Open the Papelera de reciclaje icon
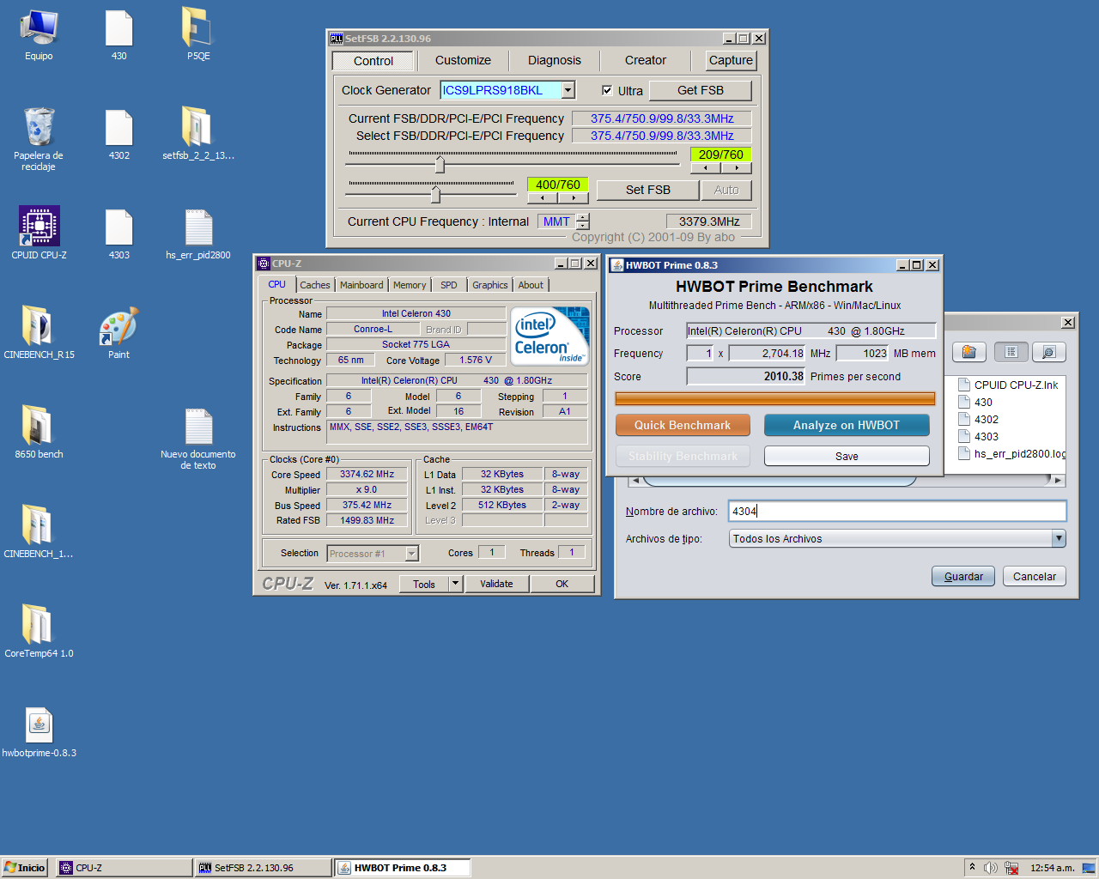Screen dimensions: 1099x879 point(39,137)
